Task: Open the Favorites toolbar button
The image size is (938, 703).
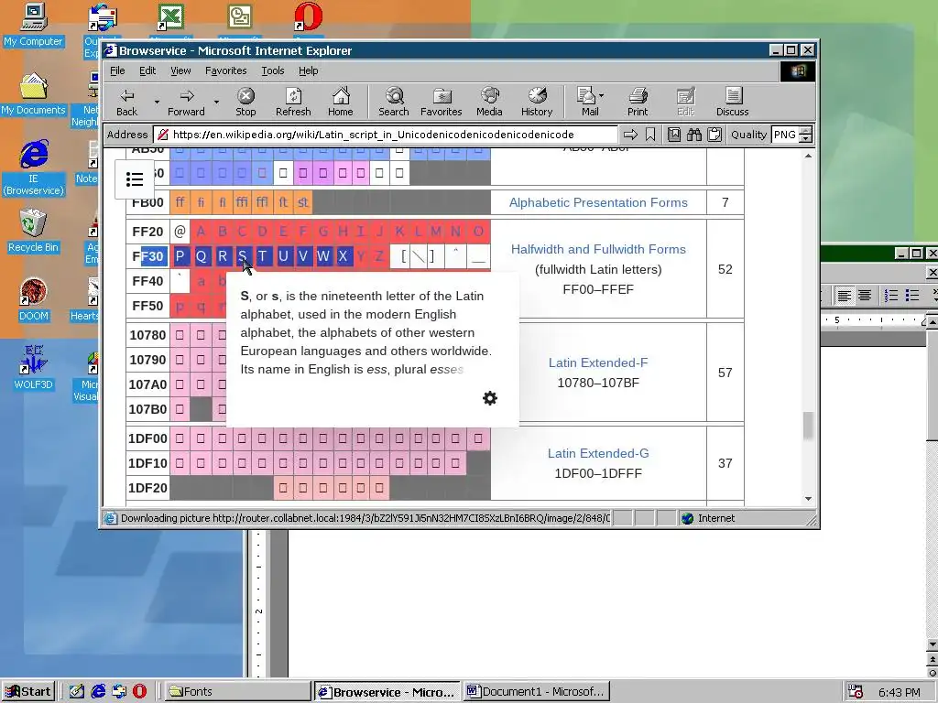Action: pos(441,103)
